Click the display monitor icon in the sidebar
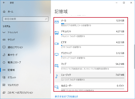The width and height of the screenshot is (135, 99). point(4,32)
